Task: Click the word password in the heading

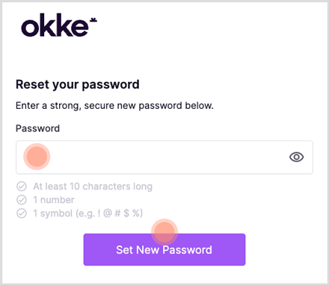Action: pos(111,85)
